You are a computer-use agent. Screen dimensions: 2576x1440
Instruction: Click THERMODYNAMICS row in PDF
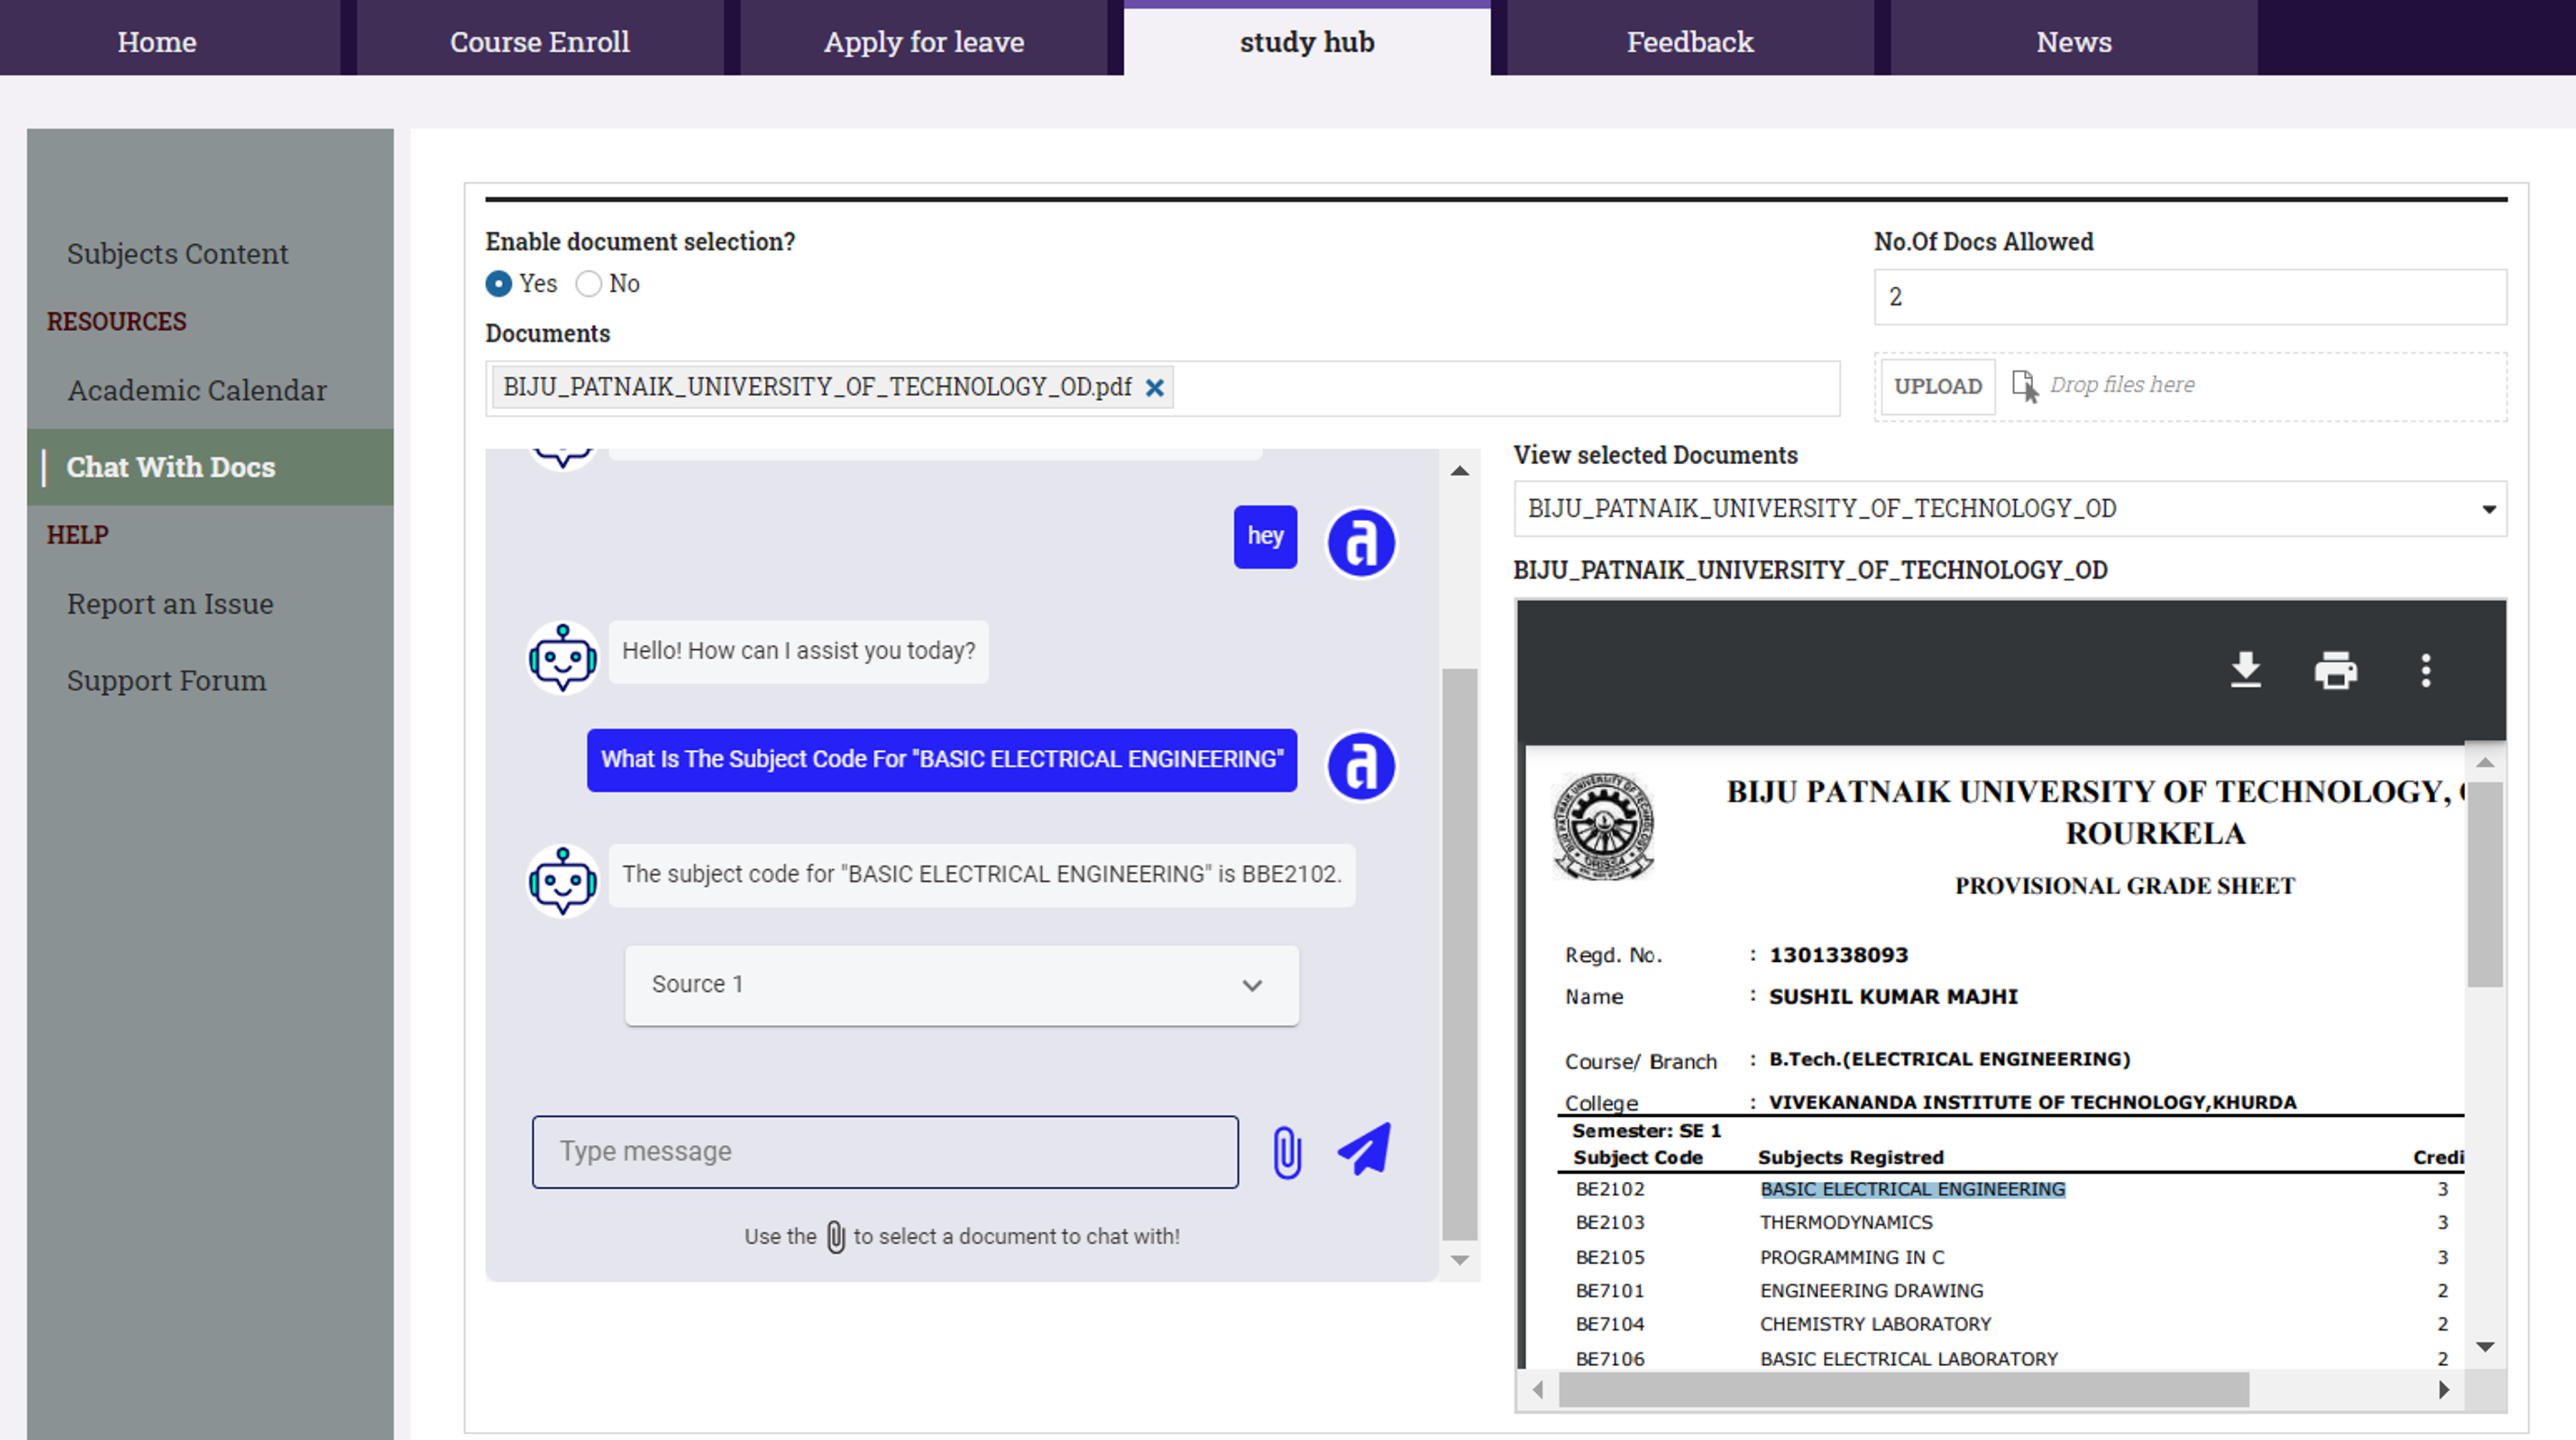[1846, 1223]
